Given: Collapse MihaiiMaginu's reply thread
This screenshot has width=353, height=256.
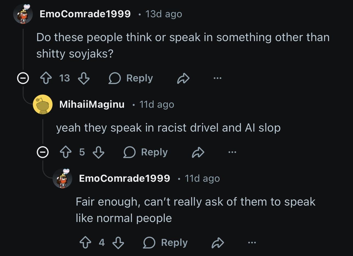Looking at the screenshot, I should (43, 152).
